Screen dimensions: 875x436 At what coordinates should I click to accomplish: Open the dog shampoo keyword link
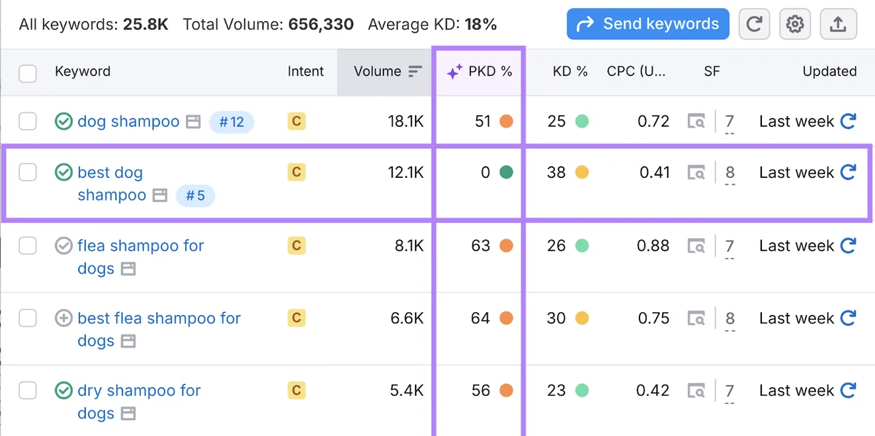[128, 122]
